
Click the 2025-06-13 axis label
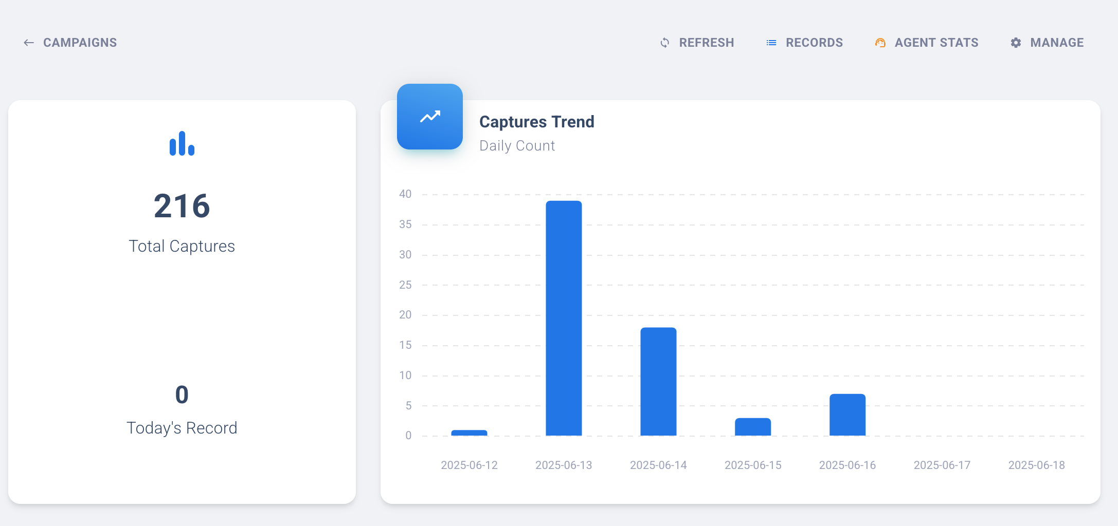pyautogui.click(x=564, y=465)
